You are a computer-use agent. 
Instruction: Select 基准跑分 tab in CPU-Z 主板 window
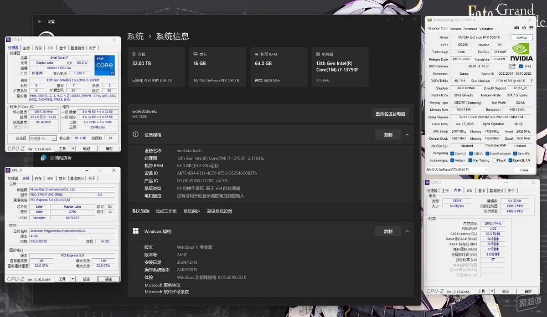(x=77, y=179)
